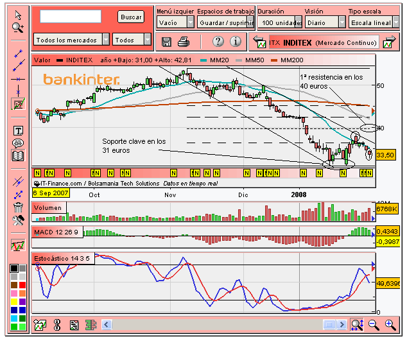
Task: Click the trash can delete tool
Action: (x=18, y=207)
